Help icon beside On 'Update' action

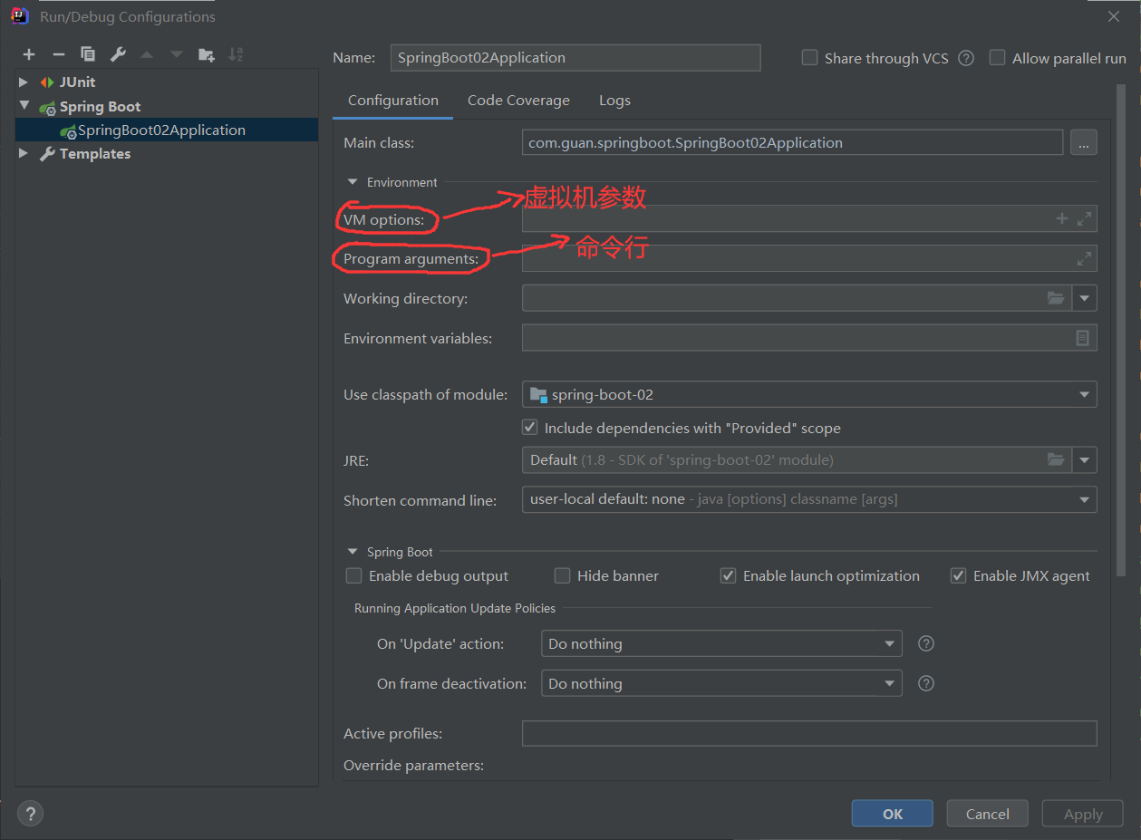(926, 643)
